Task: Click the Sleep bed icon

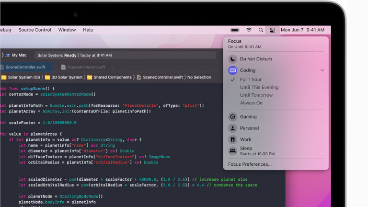Action: pyautogui.click(x=232, y=150)
